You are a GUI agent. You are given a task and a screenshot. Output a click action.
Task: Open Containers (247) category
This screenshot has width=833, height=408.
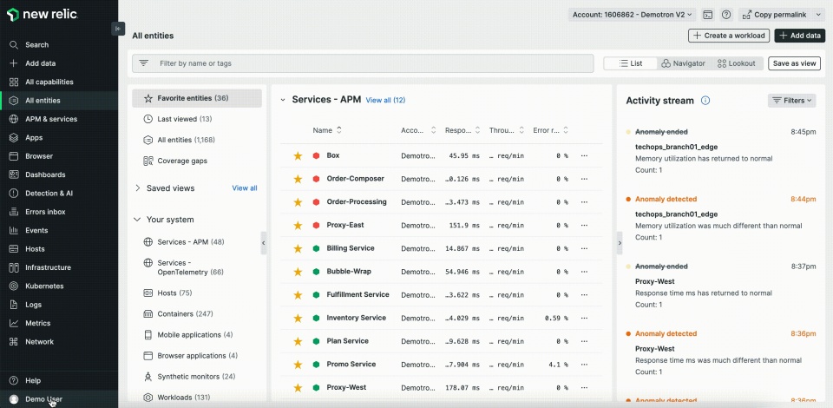[197, 314]
